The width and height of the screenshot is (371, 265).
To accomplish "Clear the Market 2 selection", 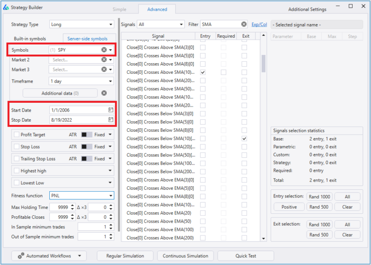I will click(x=104, y=60).
